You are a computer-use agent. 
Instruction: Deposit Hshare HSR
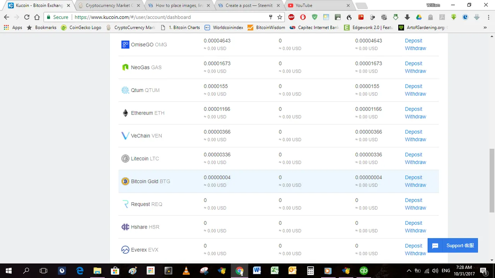click(413, 223)
